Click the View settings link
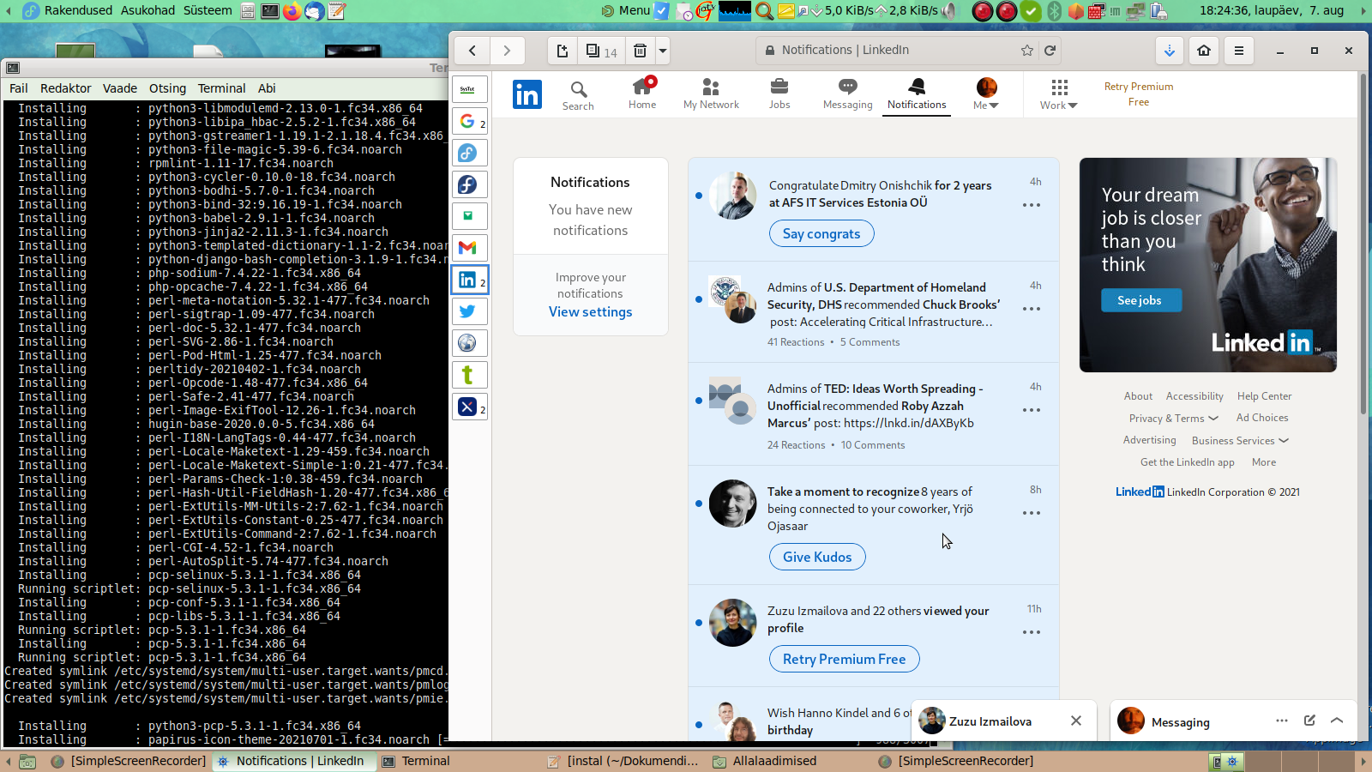1372x772 pixels. [x=590, y=312]
